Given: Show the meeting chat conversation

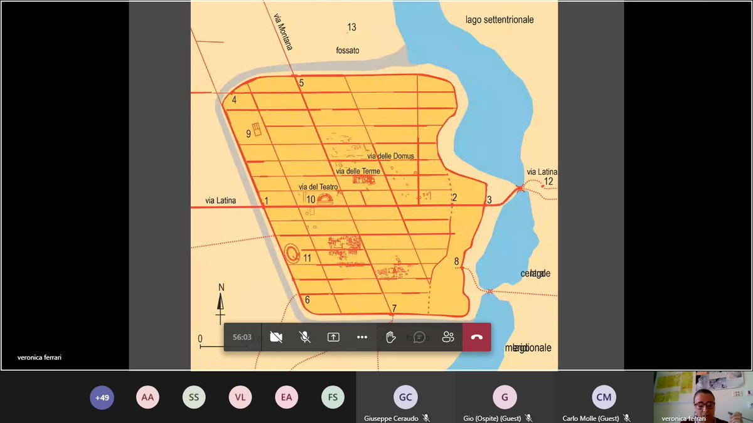Looking at the screenshot, I should coord(419,337).
